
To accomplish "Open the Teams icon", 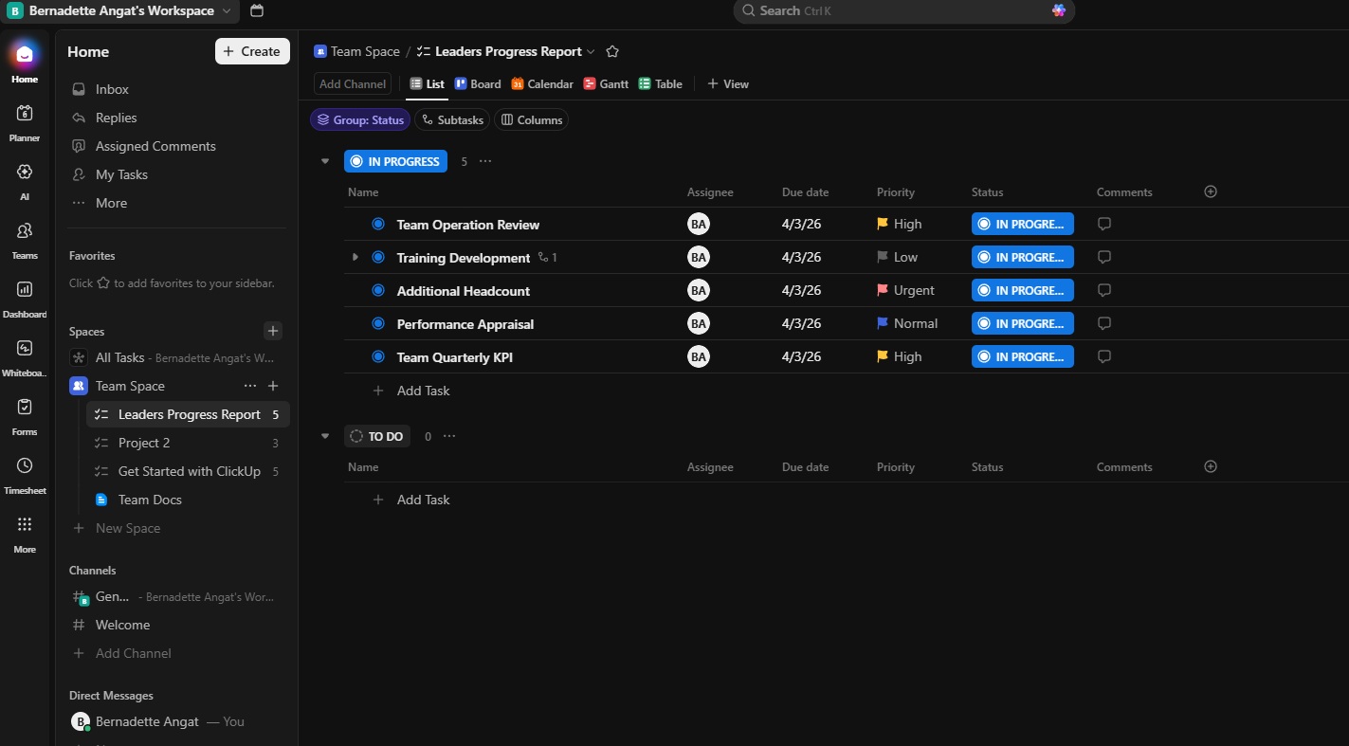I will [x=25, y=230].
